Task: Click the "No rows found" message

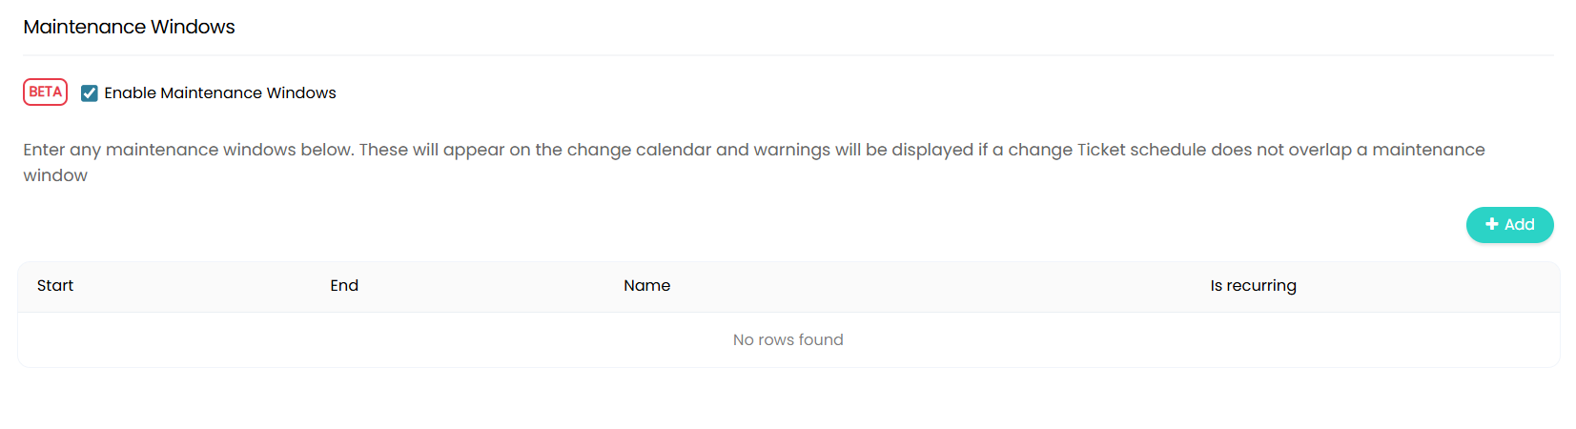Action: (788, 339)
